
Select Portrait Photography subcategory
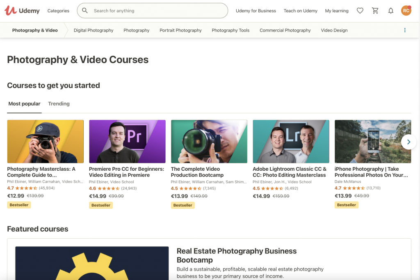(180, 30)
